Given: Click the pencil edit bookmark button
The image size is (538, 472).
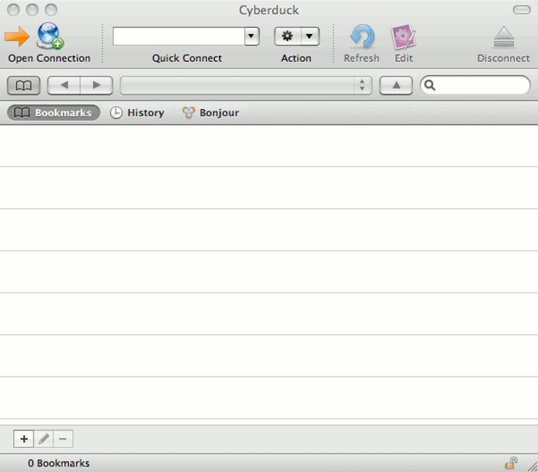Looking at the screenshot, I should (x=43, y=439).
